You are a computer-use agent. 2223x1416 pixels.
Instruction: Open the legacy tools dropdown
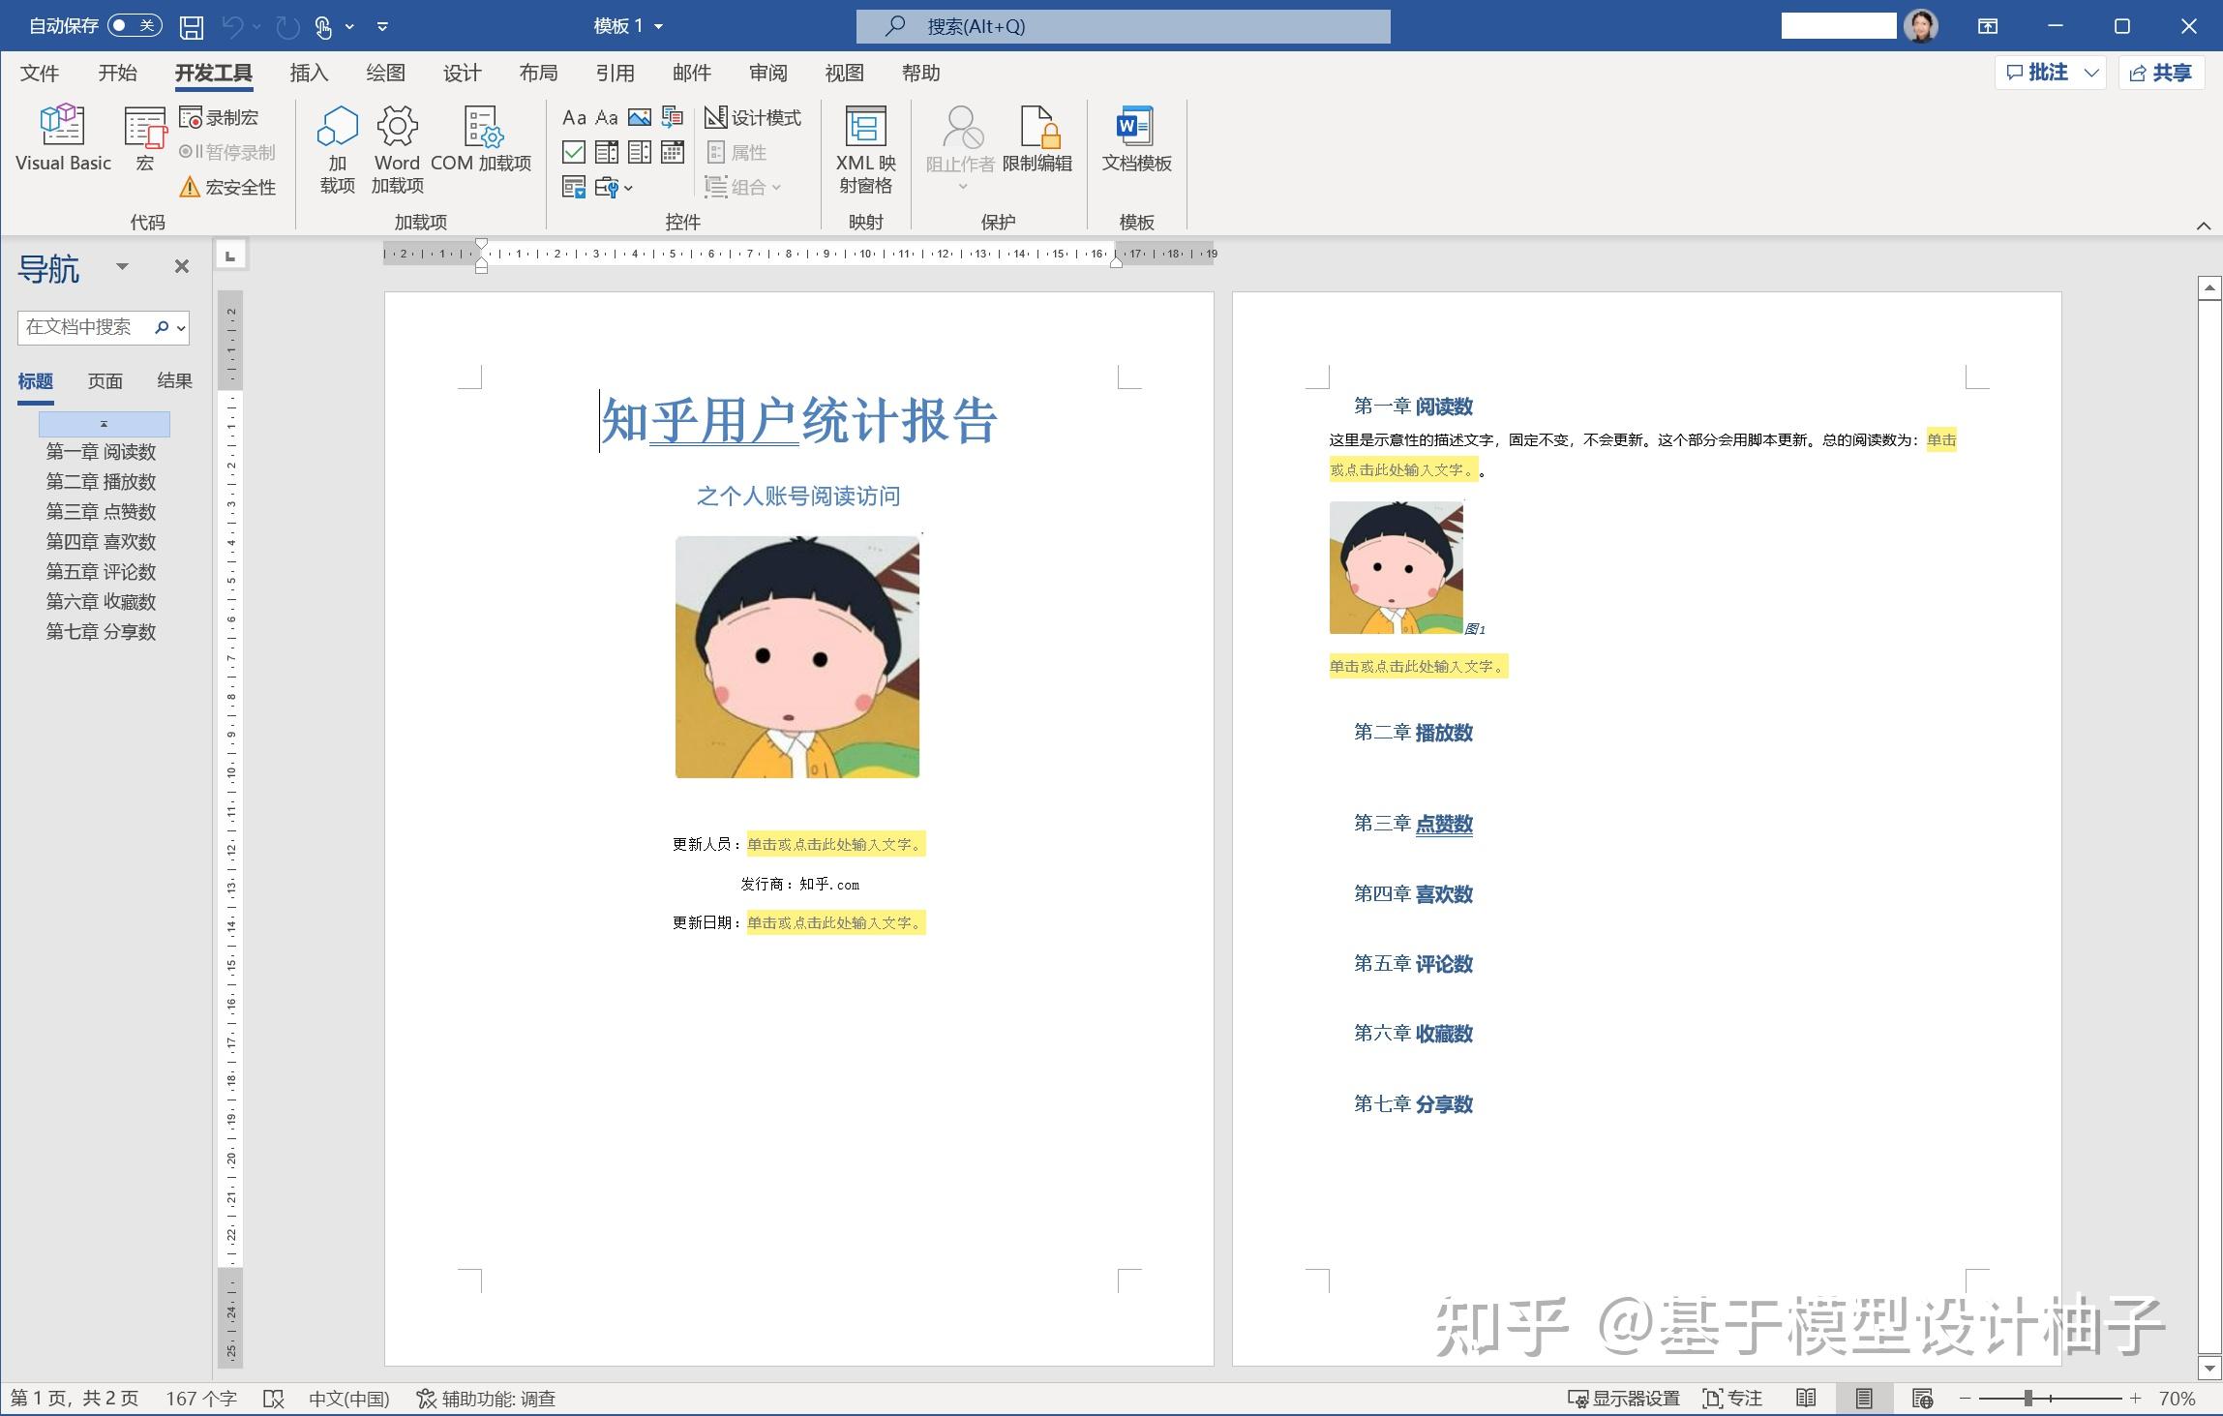point(614,187)
